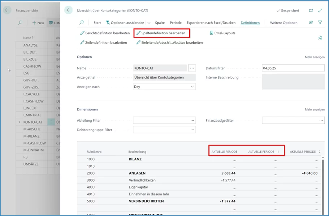This screenshot has height=216, width=329.
Task: Click into the Datumsfilter field
Action: [x=293, y=68]
